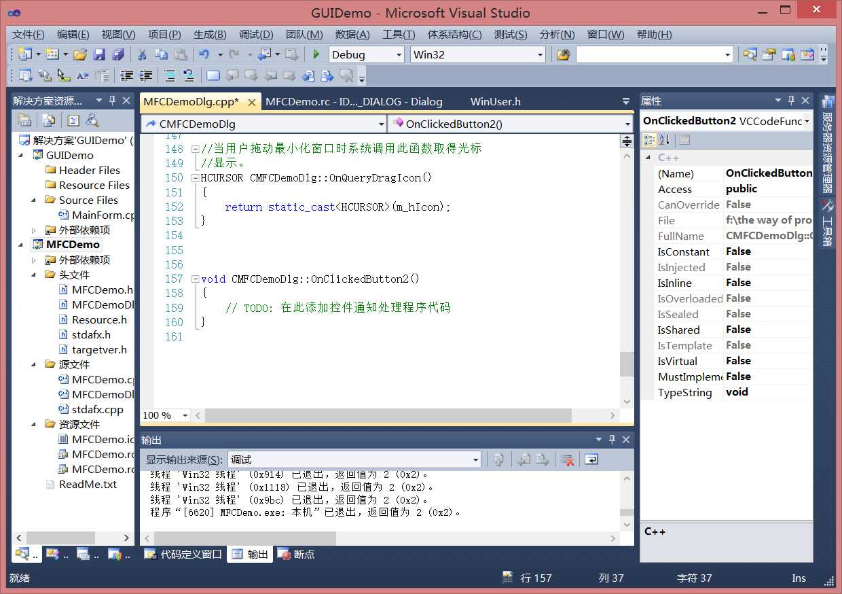Expand 外部依赖项 under the MFCDemo project
This screenshot has width=842, height=594.
pos(34,260)
